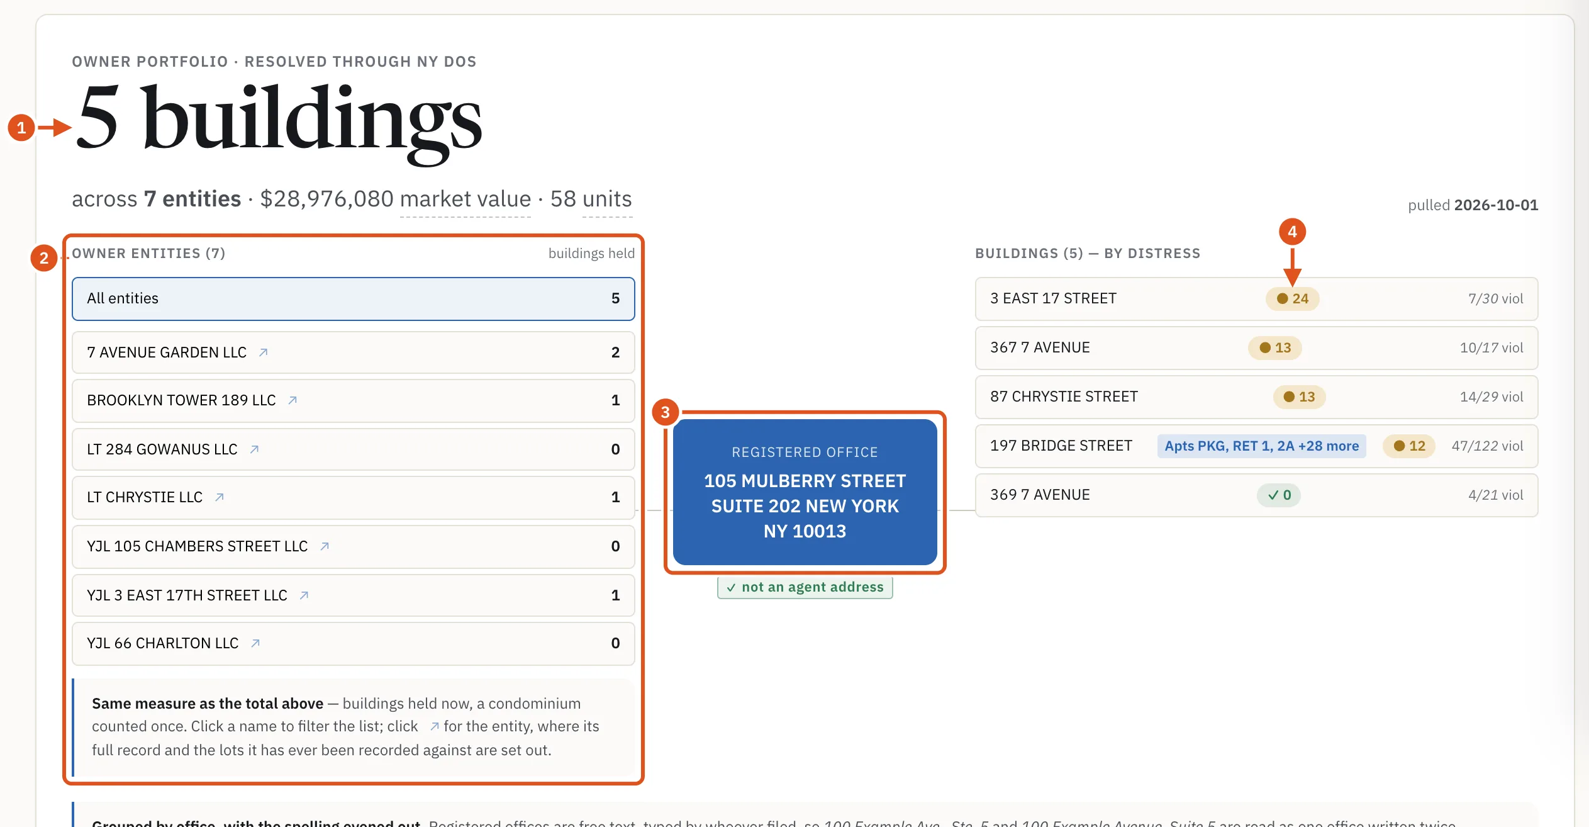The image size is (1589, 827).
Task: Open the YJL 3 EAST 17TH STREET LLC arrow icon
Action: coord(304,595)
